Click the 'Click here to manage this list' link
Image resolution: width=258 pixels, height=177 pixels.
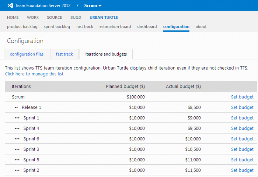click(x=35, y=74)
